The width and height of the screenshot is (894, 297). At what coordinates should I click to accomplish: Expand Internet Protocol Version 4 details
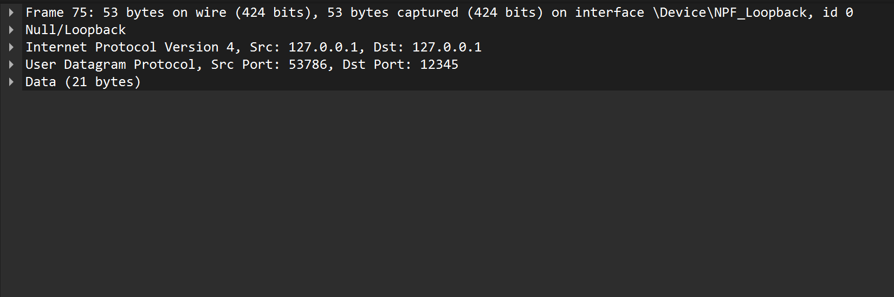point(11,47)
